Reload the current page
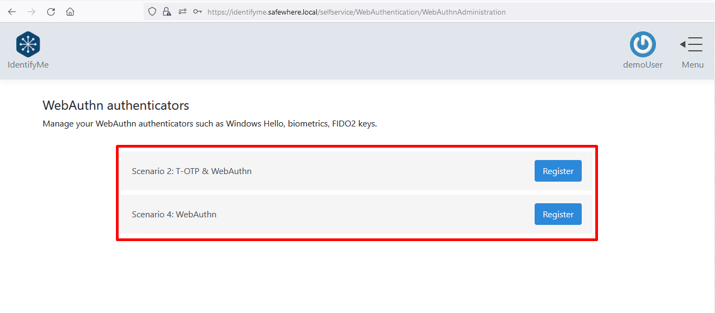This screenshot has width=715, height=313. (51, 12)
